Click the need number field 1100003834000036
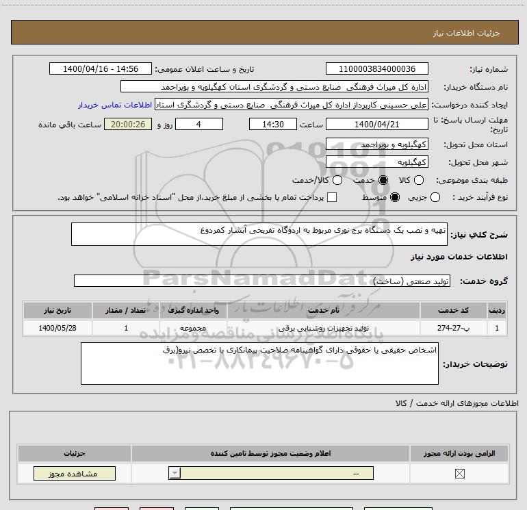 pos(376,68)
